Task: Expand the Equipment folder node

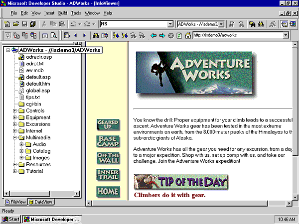Action: pyautogui.click(x=15, y=117)
